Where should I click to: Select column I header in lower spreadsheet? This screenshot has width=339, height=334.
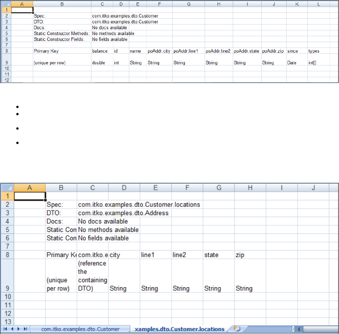click(282, 188)
